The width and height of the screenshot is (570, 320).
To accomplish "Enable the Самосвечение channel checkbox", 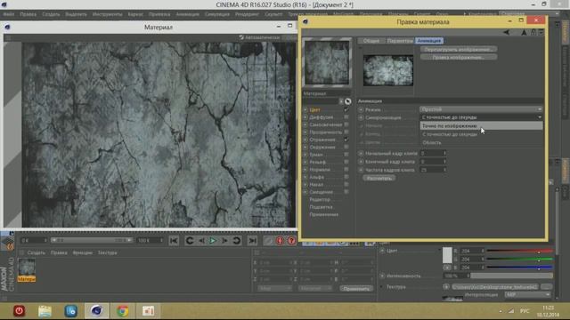I will tap(346, 124).
